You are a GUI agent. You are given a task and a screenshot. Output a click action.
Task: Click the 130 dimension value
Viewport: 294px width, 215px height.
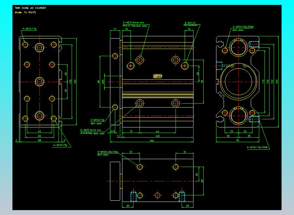[x=70, y=82]
